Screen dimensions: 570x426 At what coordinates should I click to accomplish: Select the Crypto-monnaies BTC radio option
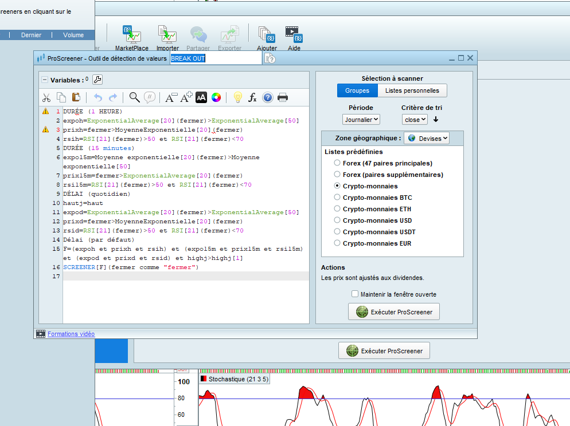337,198
